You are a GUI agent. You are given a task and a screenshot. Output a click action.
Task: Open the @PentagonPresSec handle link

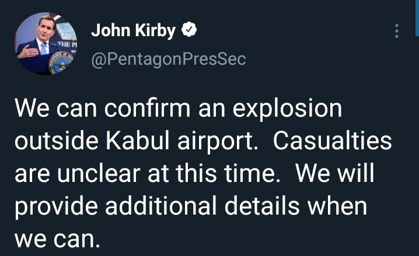tap(168, 59)
